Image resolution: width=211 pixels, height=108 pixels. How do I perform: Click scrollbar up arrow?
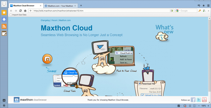209,19
